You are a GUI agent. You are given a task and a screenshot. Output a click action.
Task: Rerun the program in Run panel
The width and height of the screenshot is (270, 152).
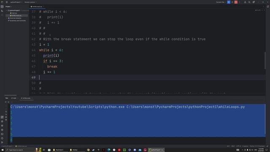tap(5, 102)
